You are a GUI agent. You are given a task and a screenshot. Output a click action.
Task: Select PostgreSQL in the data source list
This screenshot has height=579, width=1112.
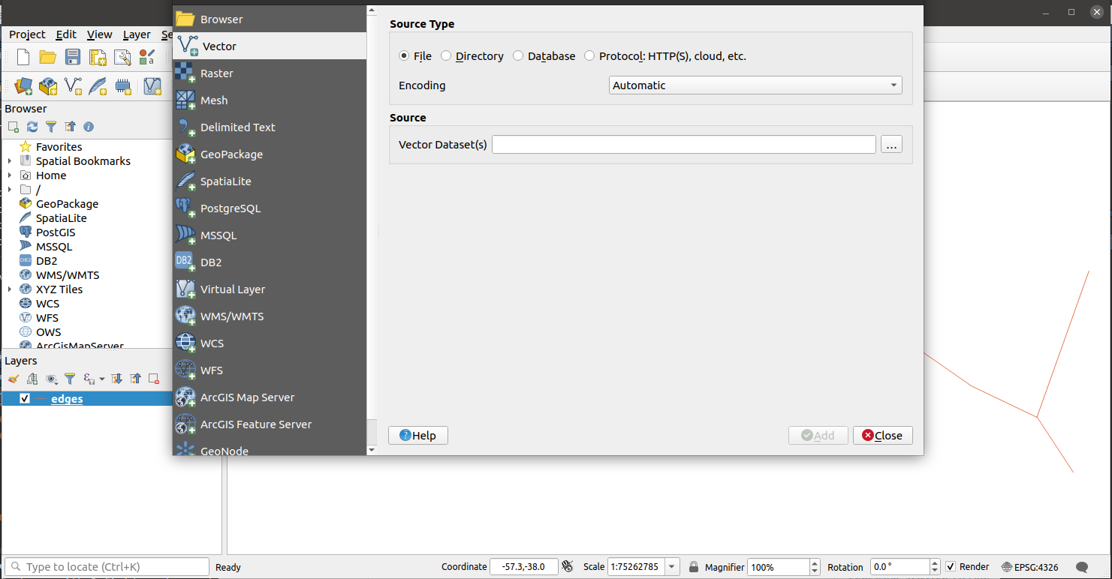click(x=230, y=208)
